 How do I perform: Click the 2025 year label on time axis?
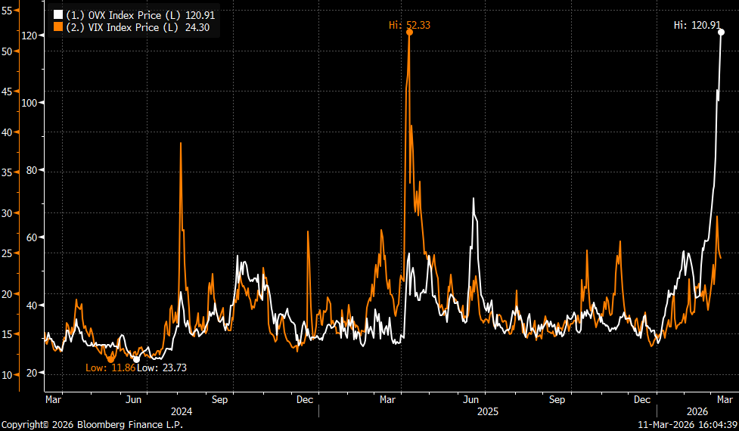(x=487, y=412)
